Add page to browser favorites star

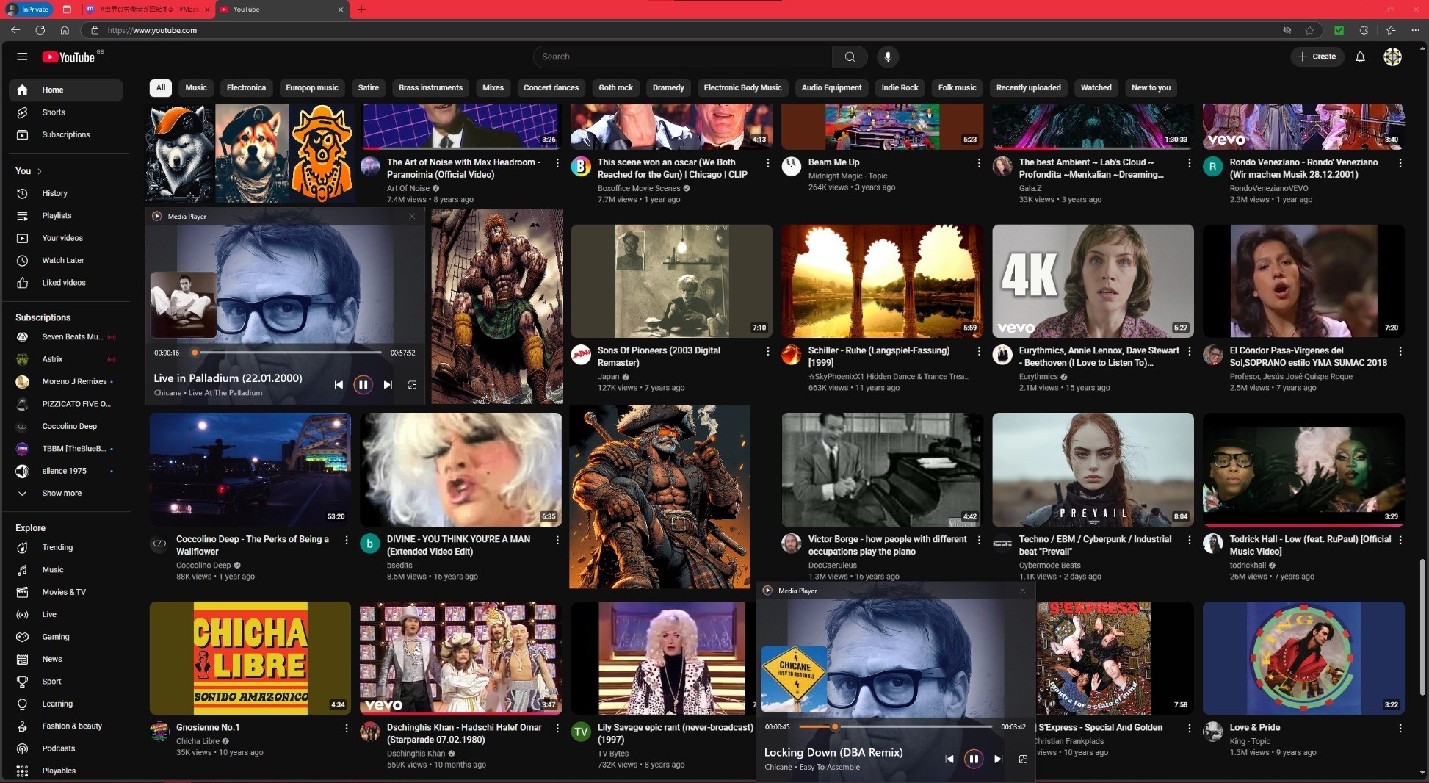click(x=1309, y=30)
